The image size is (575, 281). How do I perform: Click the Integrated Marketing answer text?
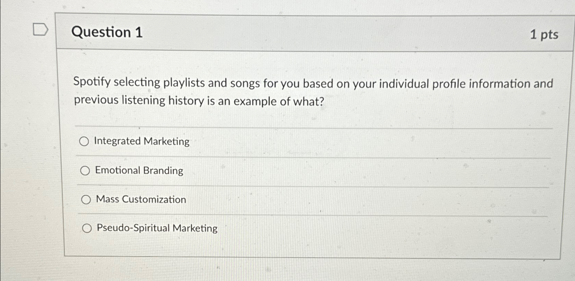[x=141, y=141]
